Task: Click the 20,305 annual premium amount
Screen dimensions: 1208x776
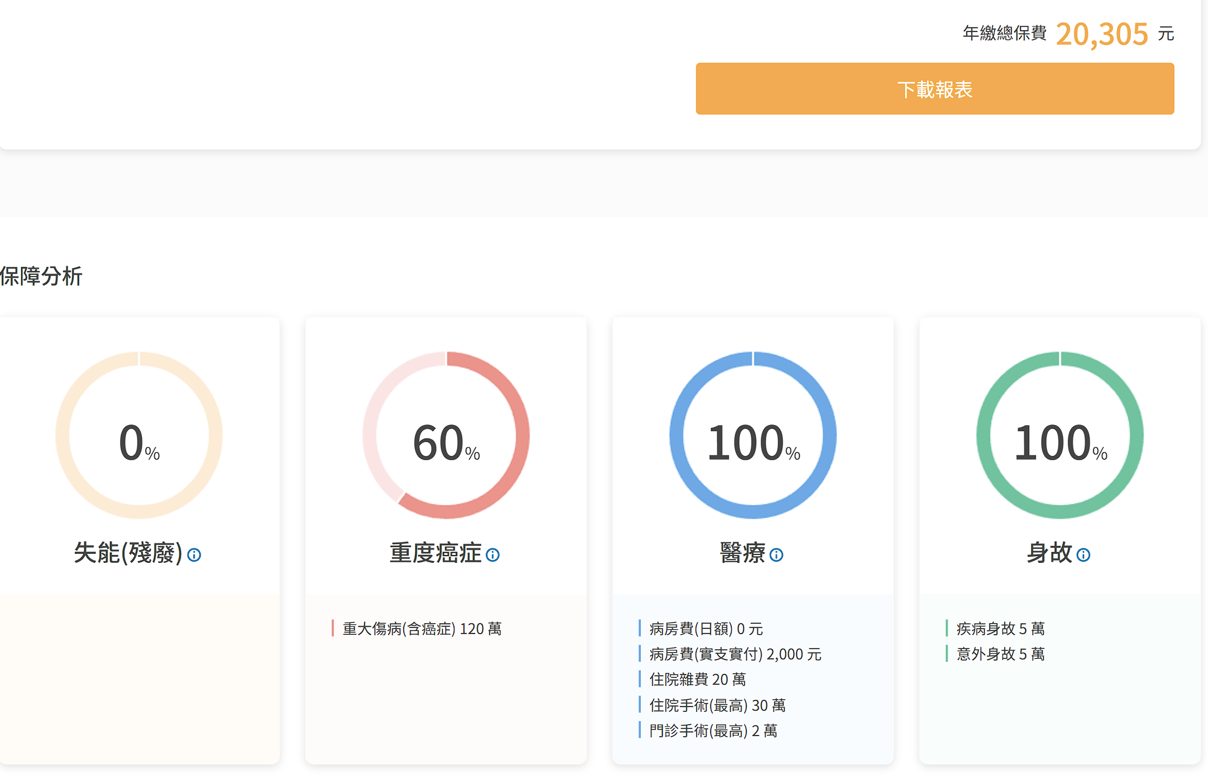Action: [1102, 34]
